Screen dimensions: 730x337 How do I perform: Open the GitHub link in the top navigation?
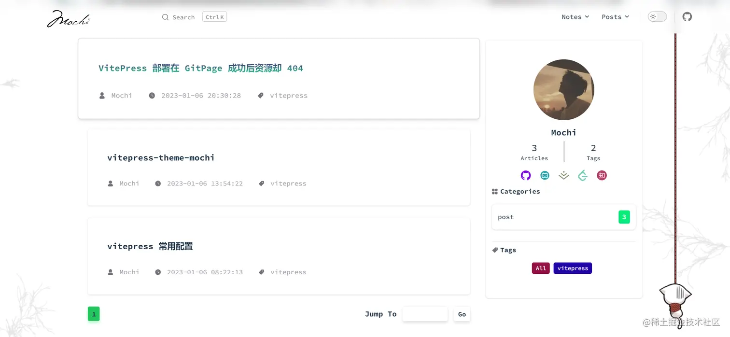687,17
